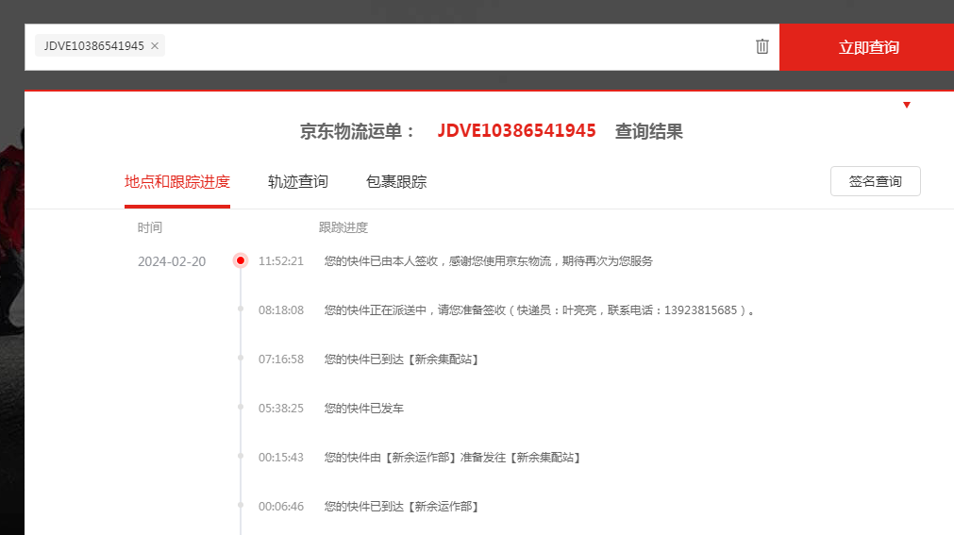This screenshot has width=954, height=535.
Task: Click the 跟踪进度 column header
Action: (343, 227)
